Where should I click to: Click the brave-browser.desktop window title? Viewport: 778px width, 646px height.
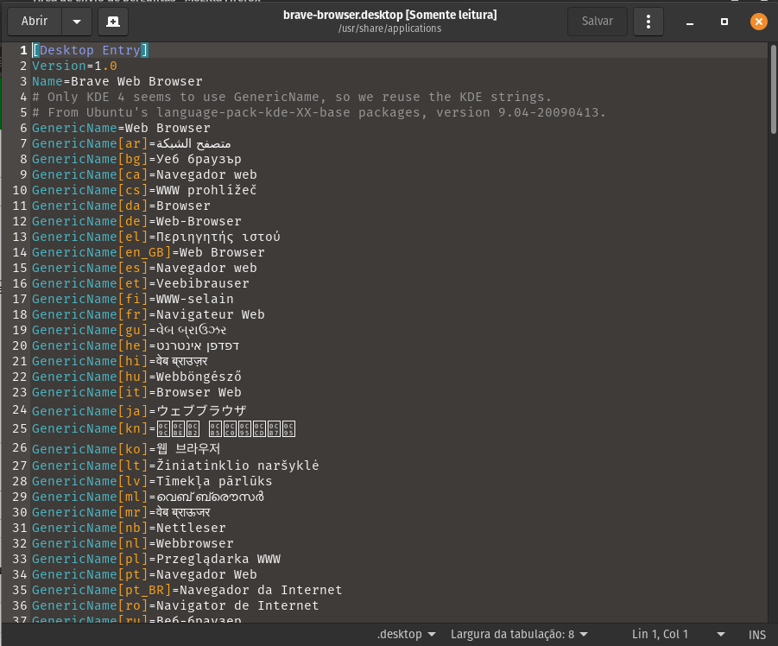click(x=390, y=15)
